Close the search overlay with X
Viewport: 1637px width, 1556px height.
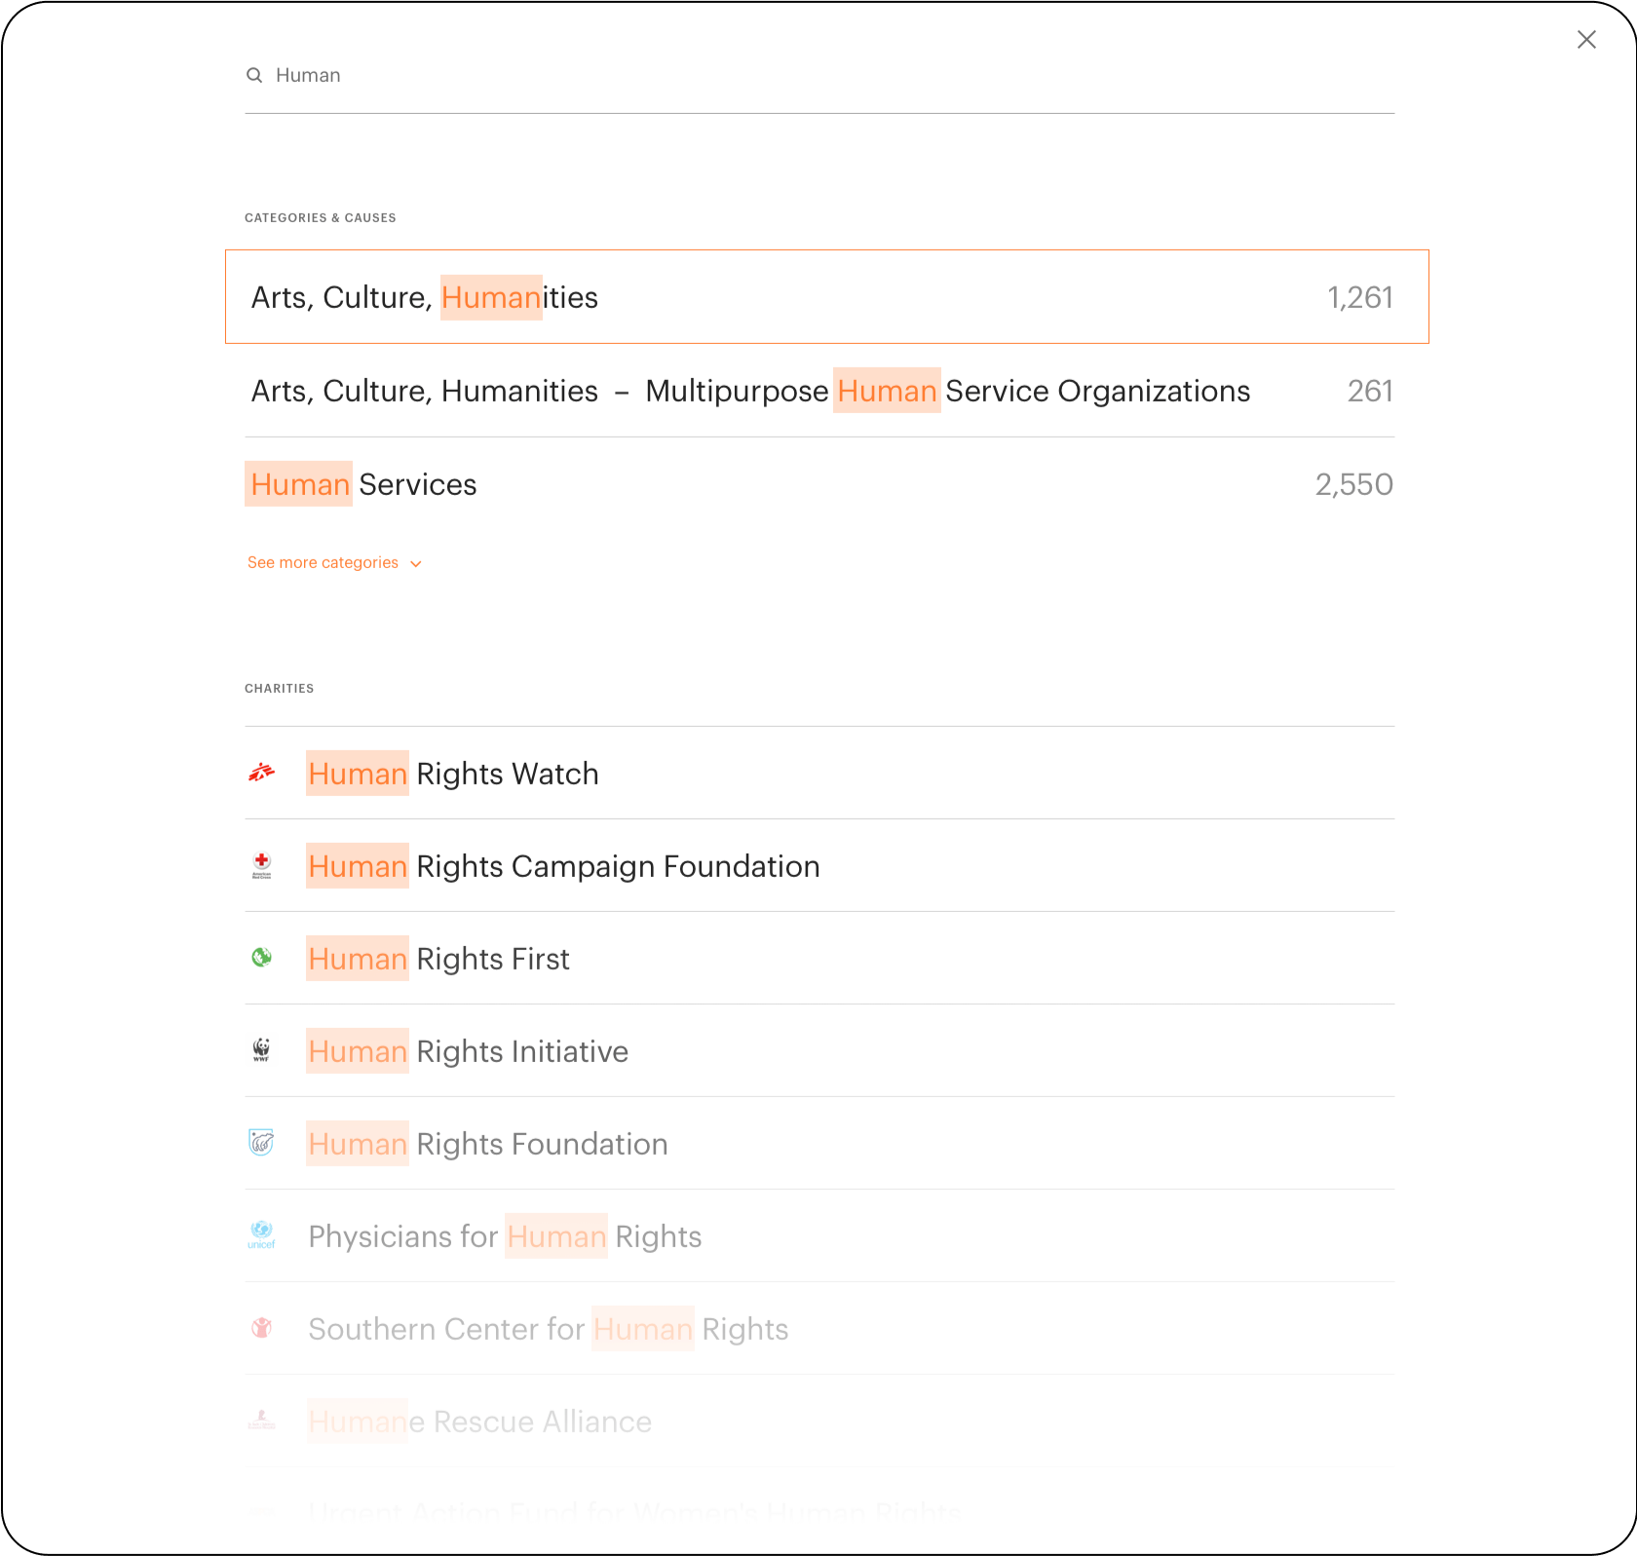click(x=1586, y=39)
